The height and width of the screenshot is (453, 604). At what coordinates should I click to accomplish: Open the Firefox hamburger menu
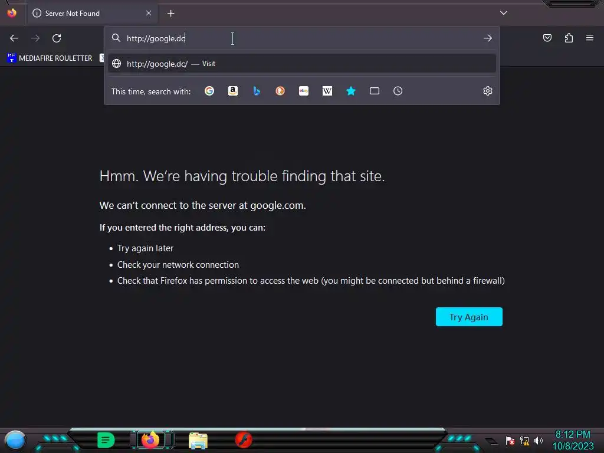coord(590,38)
